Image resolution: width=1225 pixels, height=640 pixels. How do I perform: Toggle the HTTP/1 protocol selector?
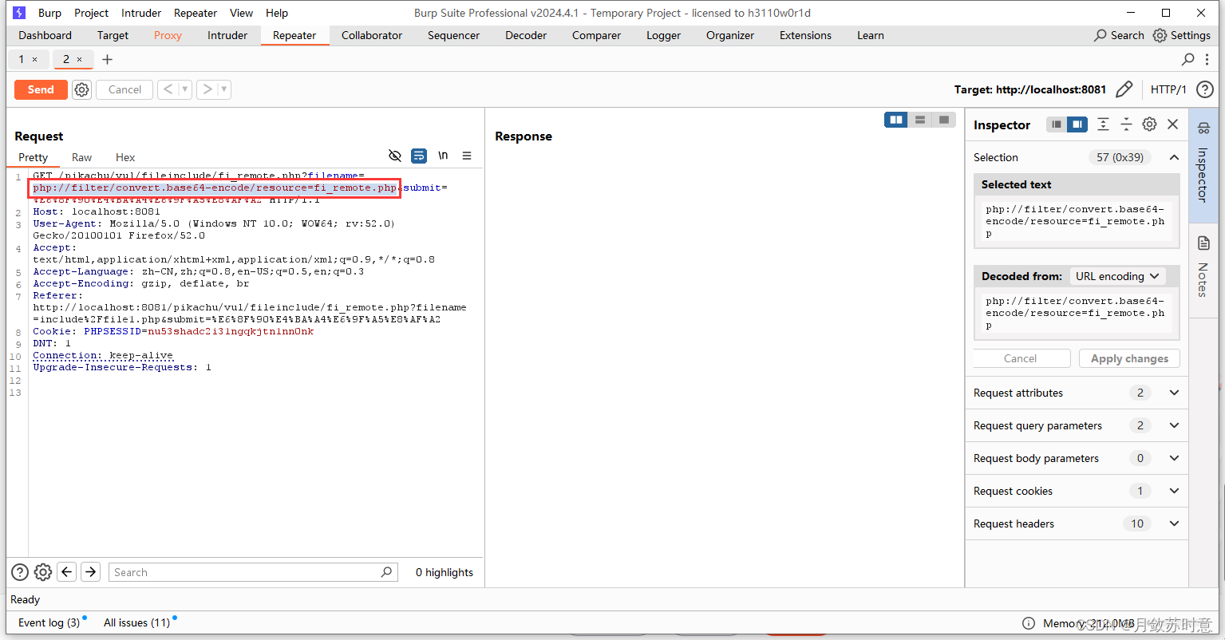coord(1168,89)
